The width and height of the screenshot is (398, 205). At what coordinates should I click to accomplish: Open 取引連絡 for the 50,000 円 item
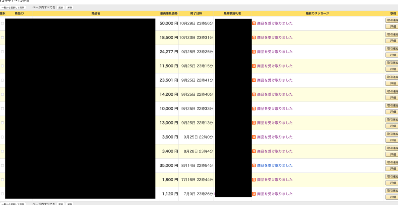[392, 20]
